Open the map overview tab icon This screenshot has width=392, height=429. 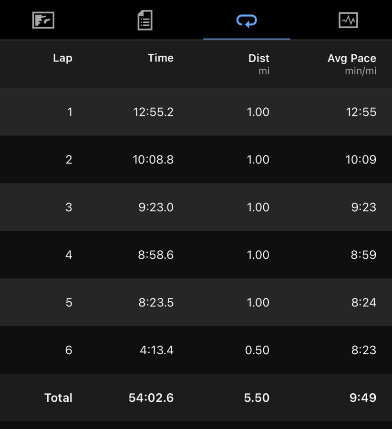(x=43, y=20)
